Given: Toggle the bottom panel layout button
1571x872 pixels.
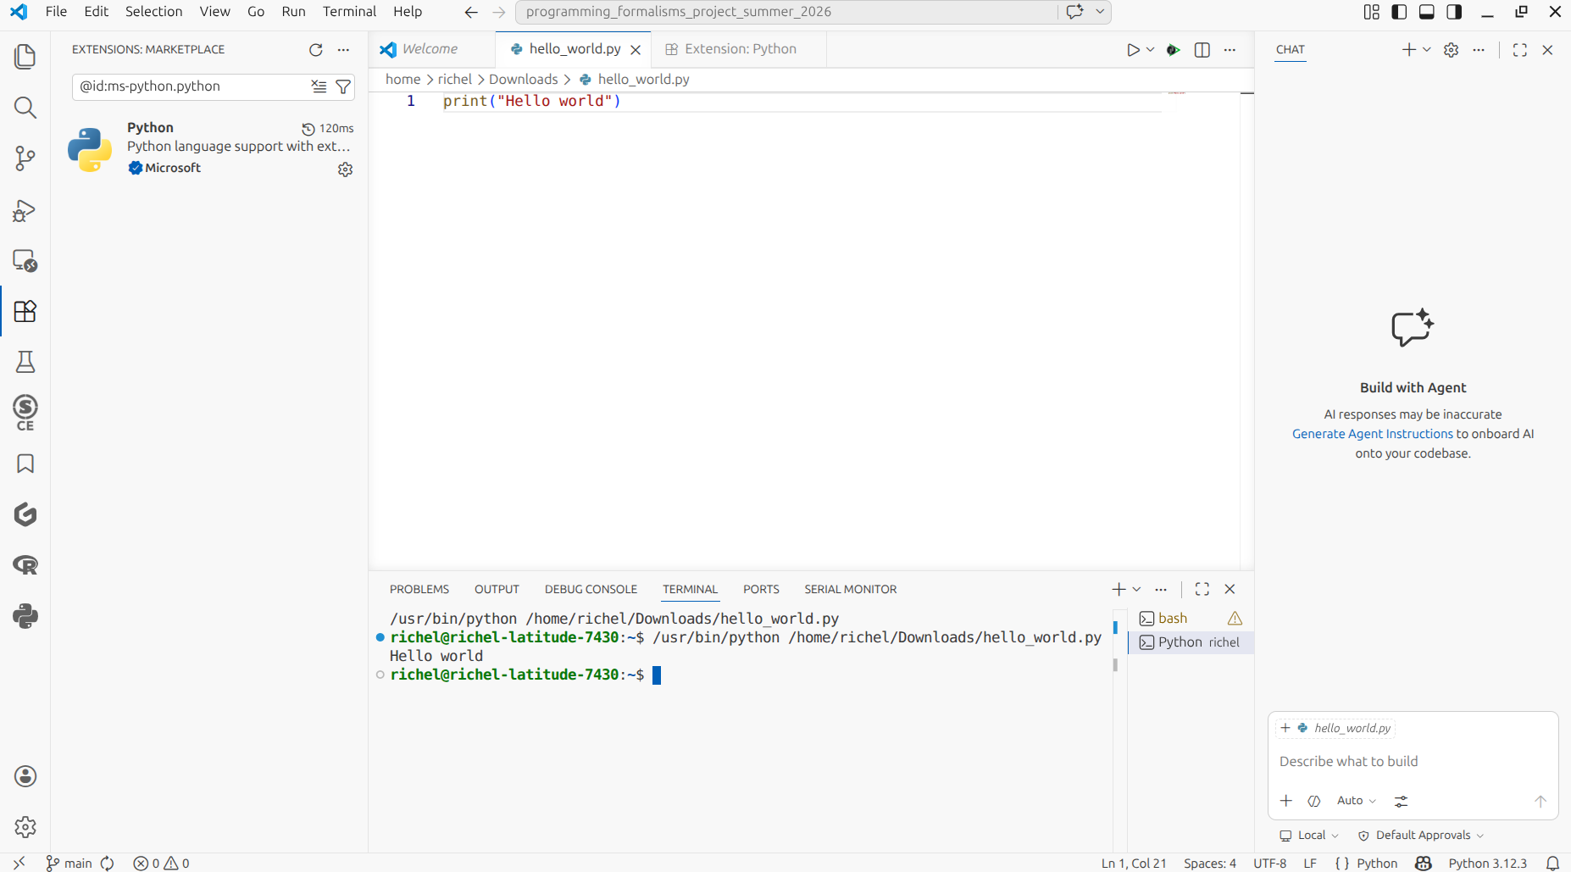Looking at the screenshot, I should click(x=1427, y=12).
